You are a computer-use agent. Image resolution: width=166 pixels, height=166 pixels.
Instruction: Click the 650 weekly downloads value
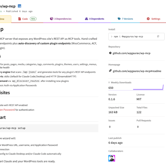click(111, 88)
